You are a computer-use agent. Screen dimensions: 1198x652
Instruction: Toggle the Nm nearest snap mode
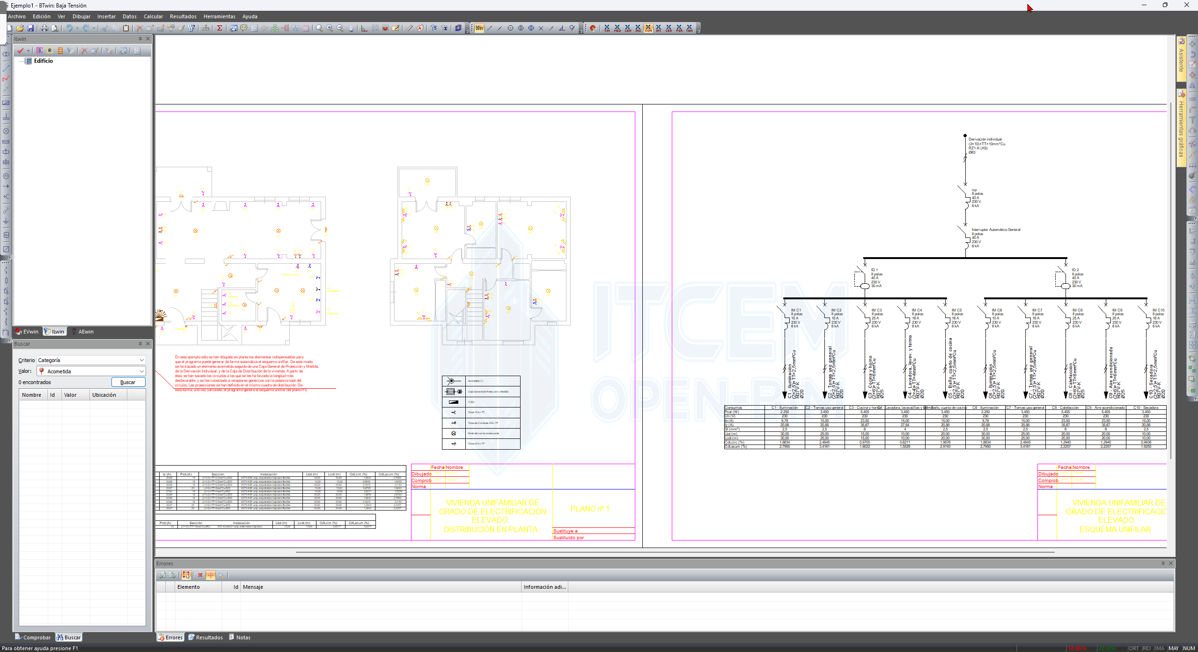479,28
